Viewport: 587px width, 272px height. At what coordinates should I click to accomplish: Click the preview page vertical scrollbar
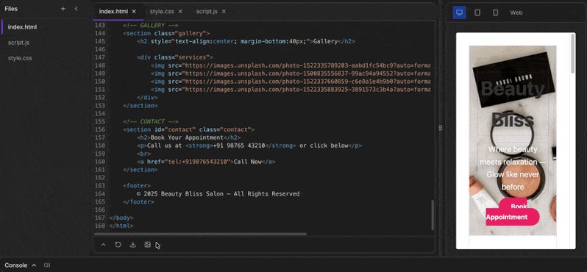tap(572, 54)
